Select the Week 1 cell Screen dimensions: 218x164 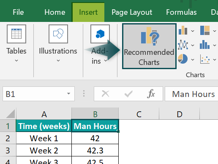point(44,138)
